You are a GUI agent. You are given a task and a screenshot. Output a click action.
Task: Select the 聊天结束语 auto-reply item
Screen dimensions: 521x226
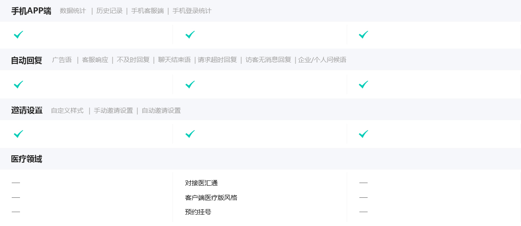pyautogui.click(x=174, y=60)
